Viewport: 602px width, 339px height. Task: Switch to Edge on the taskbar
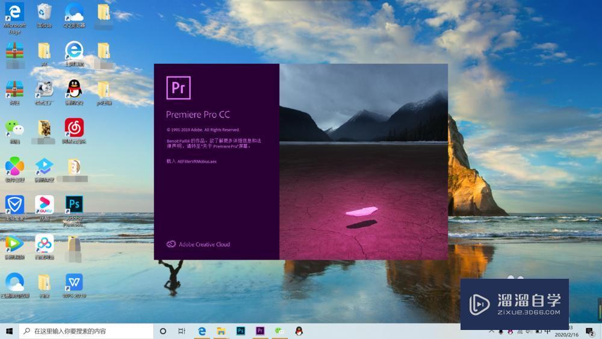(x=202, y=331)
